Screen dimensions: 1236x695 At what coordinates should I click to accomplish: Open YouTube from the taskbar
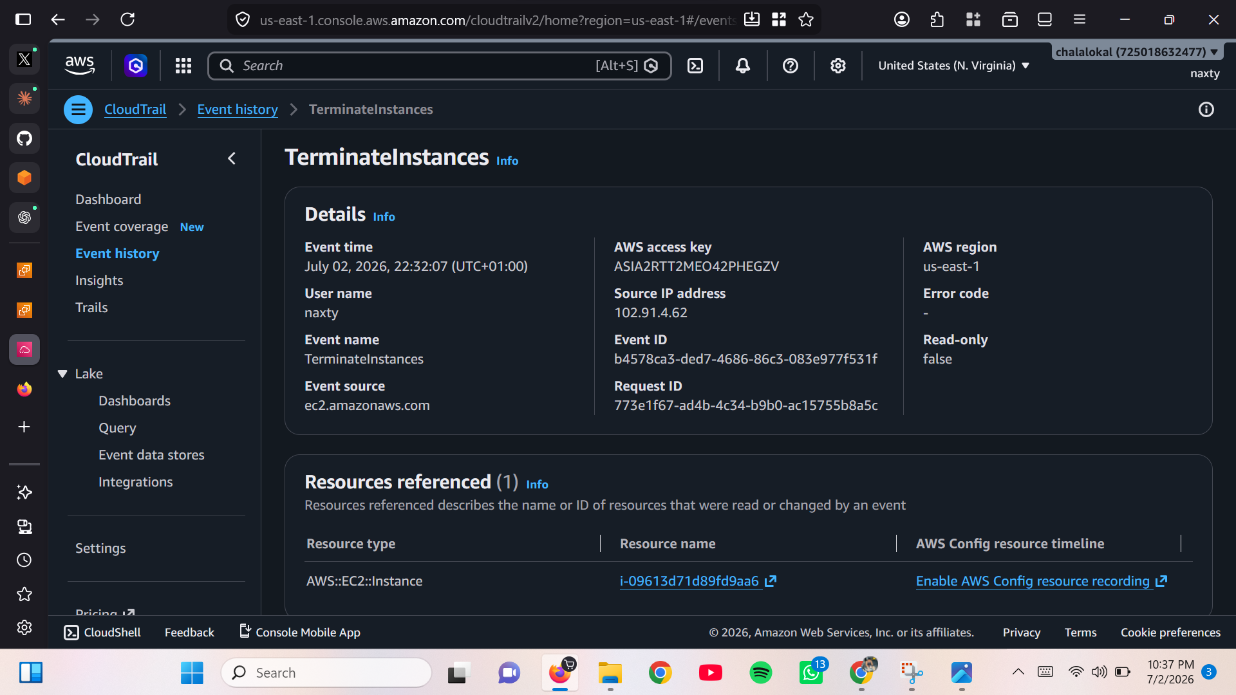coord(711,673)
